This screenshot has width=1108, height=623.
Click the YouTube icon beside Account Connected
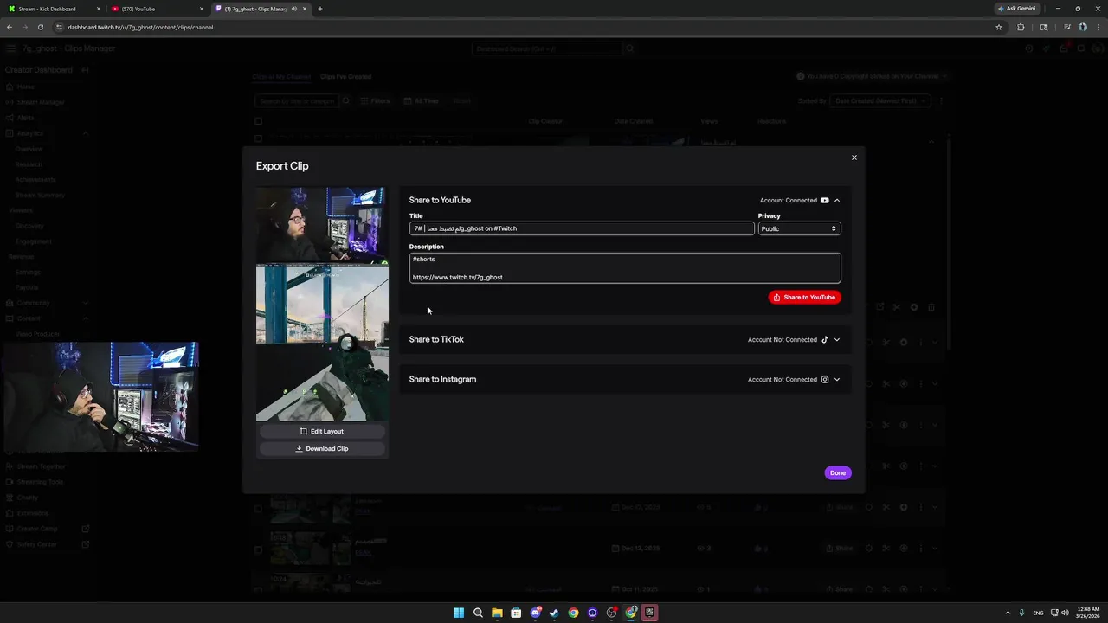[824, 200]
